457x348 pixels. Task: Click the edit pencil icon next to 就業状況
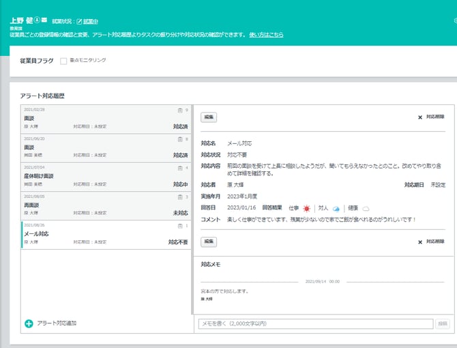(x=79, y=21)
